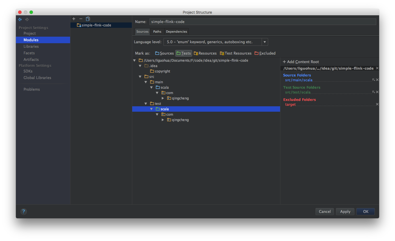This screenshot has height=241, width=395.
Task: Click the module Name input field
Action: (262, 22)
